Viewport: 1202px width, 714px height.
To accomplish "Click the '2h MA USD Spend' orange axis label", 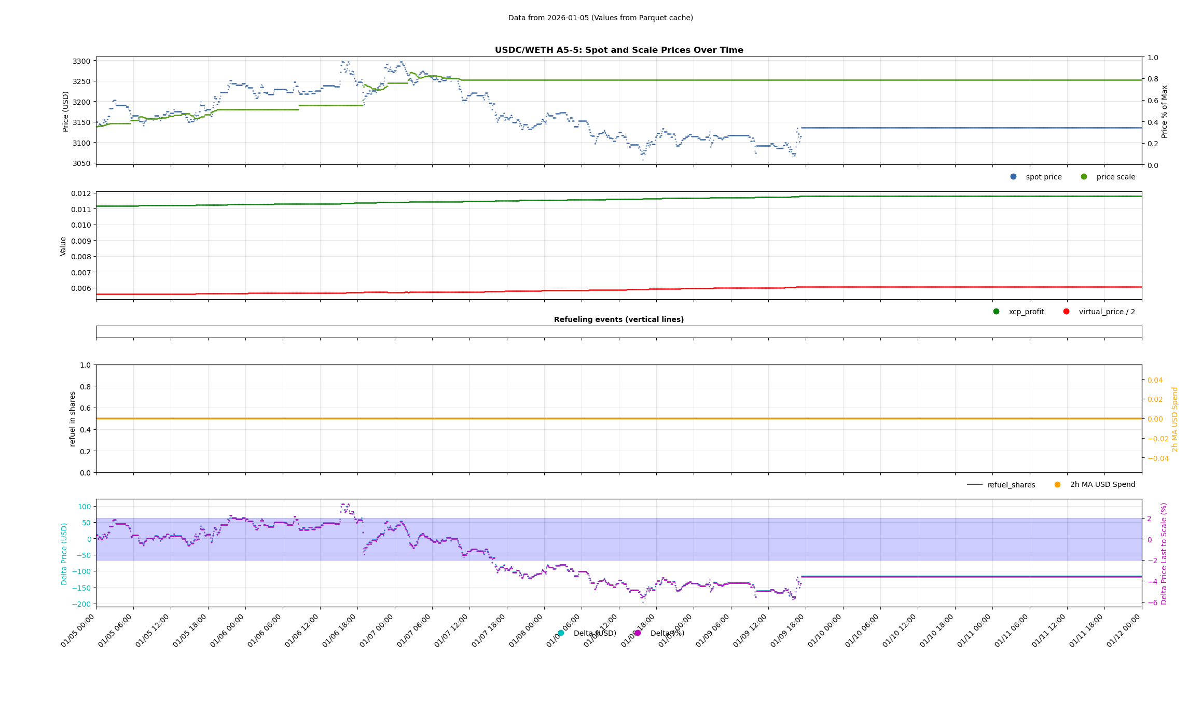I will (x=1175, y=419).
